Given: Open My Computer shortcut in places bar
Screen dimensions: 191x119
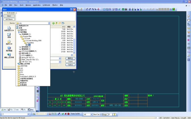Looking at the screenshot, I should (x=9, y=49).
